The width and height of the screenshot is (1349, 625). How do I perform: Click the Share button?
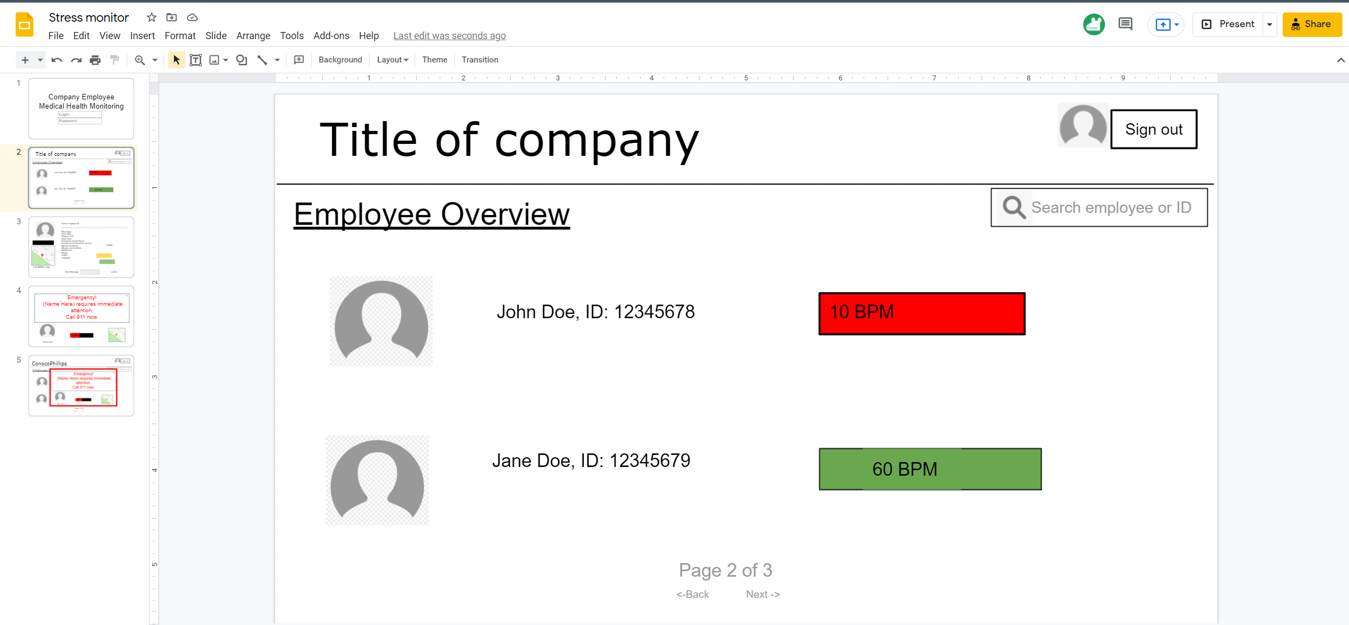[x=1312, y=24]
